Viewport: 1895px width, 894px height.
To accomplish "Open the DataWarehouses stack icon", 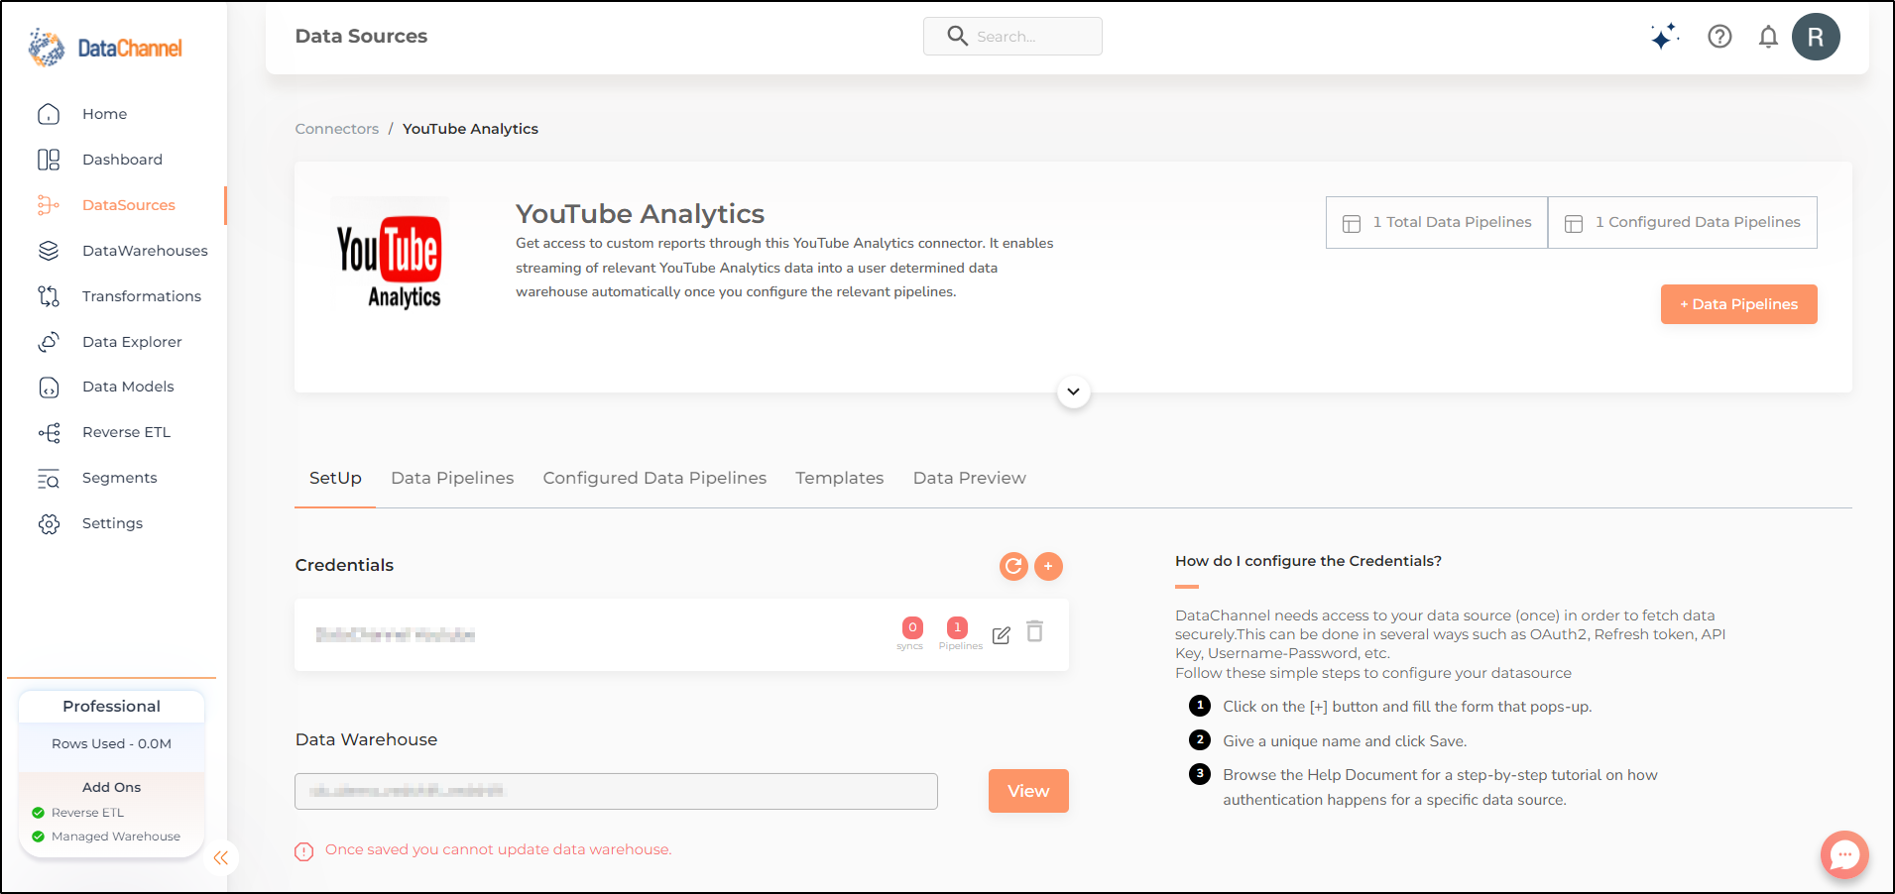I will coord(49,251).
